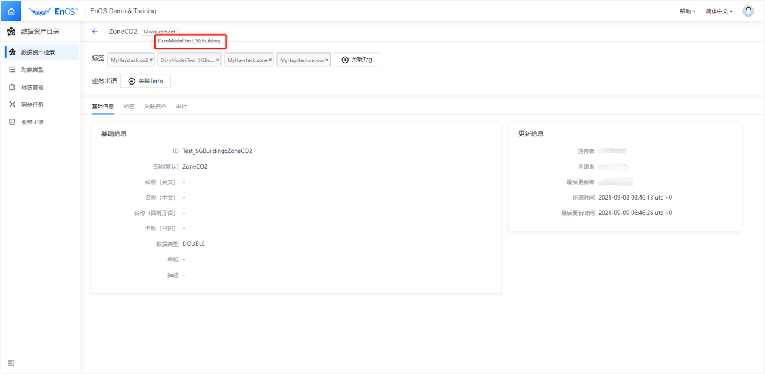Remove the DcmModel:Test_SGBu... tag

coord(217,60)
